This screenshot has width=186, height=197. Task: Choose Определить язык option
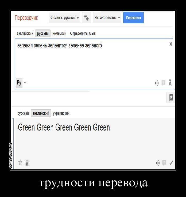click(83, 34)
